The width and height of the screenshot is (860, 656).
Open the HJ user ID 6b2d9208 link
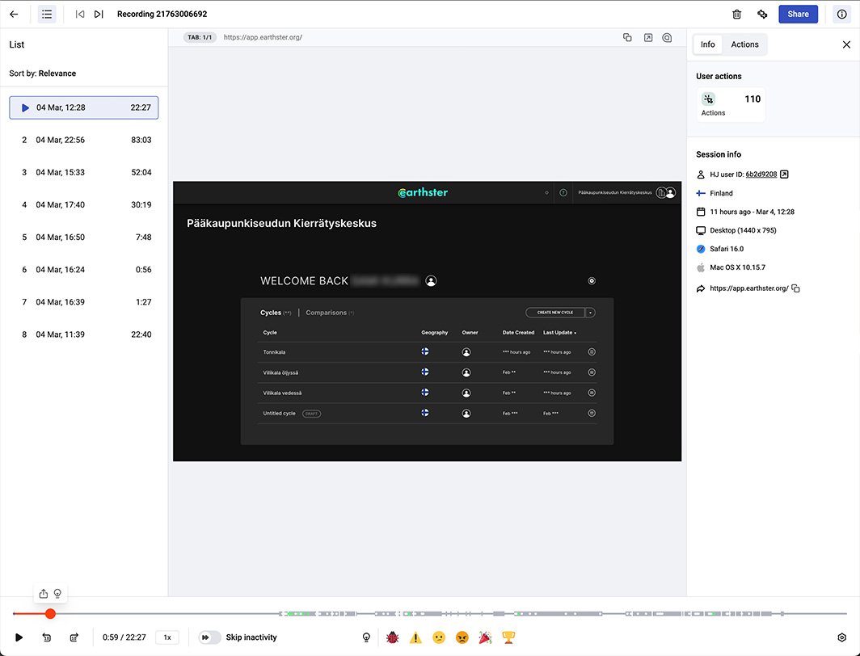click(761, 175)
